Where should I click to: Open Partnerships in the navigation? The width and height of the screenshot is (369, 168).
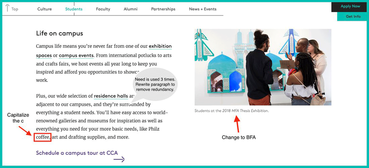163,9
